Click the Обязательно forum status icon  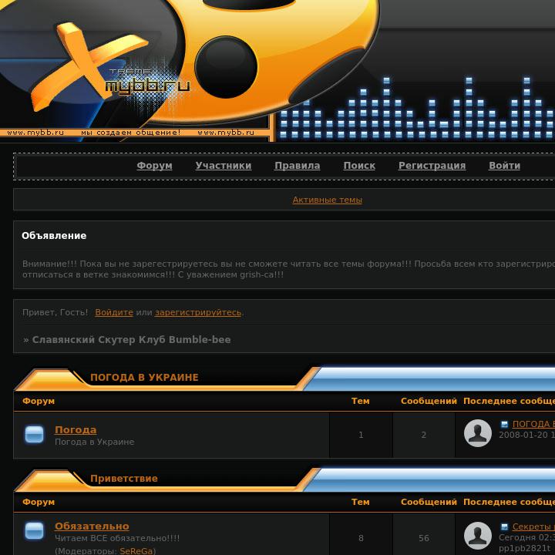pyautogui.click(x=34, y=531)
